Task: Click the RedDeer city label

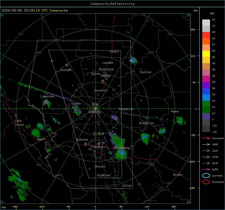Action: pos(106,76)
